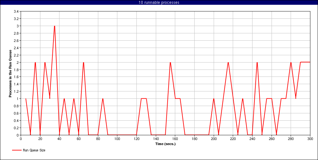318x160 pixels.
Task: Click the plateau at 1 near 125 seconds
Action: (144, 99)
